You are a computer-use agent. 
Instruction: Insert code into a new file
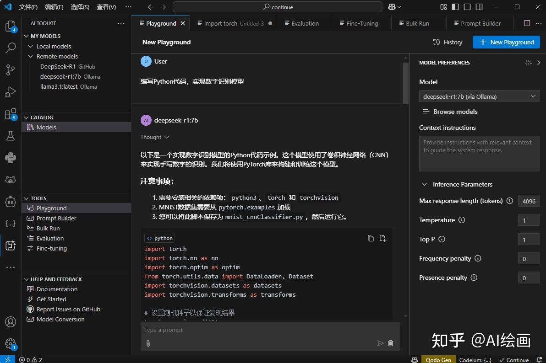(x=383, y=238)
